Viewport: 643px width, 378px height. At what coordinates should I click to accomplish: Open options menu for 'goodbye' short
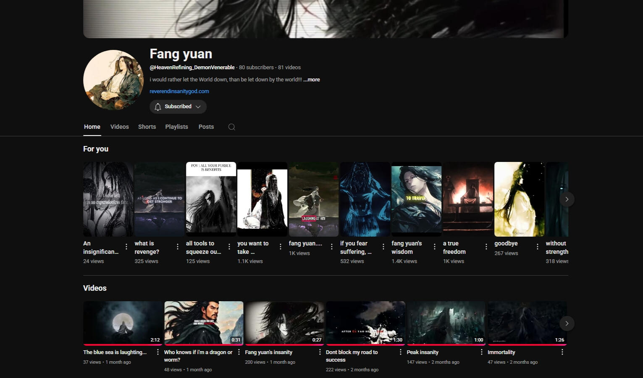point(538,247)
